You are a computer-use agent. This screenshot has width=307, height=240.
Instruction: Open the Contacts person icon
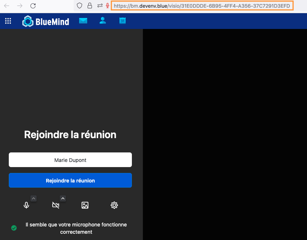pyautogui.click(x=103, y=21)
